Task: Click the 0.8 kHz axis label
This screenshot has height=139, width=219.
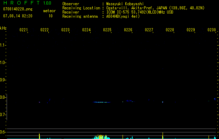Action: click(x=2, y=97)
